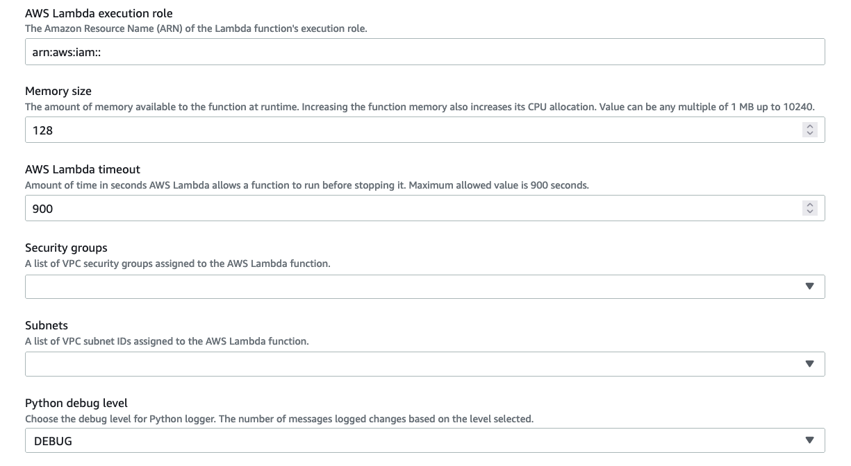Click the Security groups dropdown arrow
851x466 pixels.
pyautogui.click(x=809, y=286)
